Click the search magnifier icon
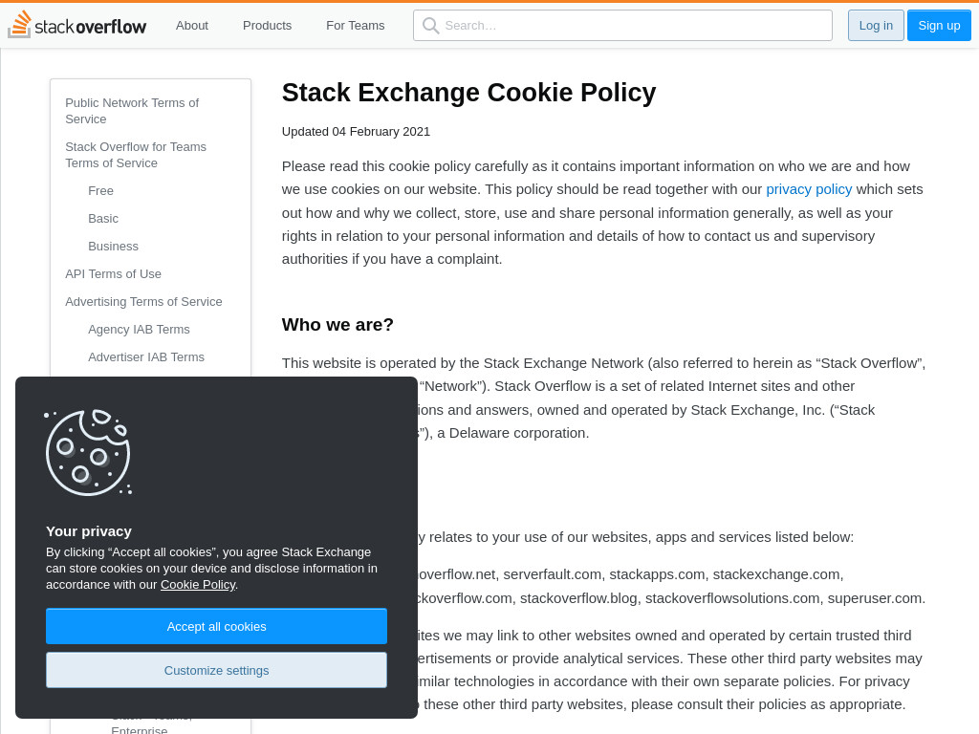 point(431,26)
